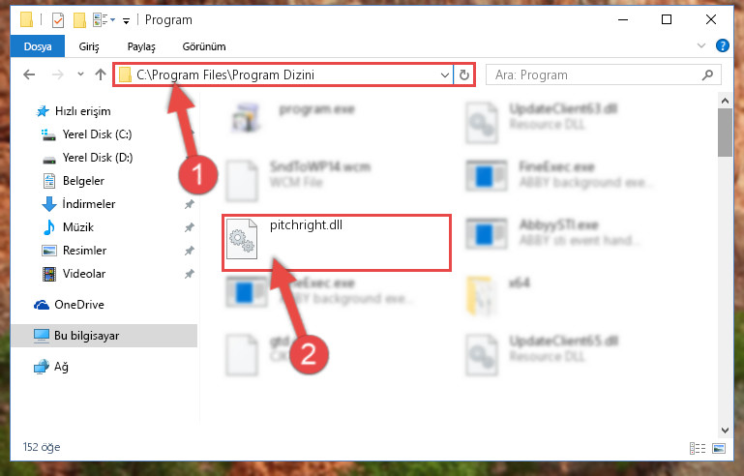
Task: Click the Properties checkmark quick access icon
Action: 58,20
